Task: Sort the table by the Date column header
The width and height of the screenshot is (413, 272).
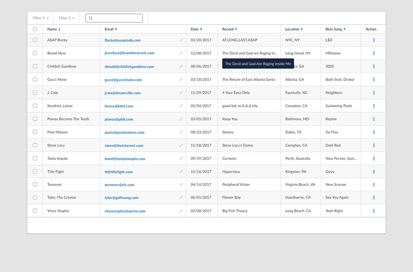Action: [196, 29]
